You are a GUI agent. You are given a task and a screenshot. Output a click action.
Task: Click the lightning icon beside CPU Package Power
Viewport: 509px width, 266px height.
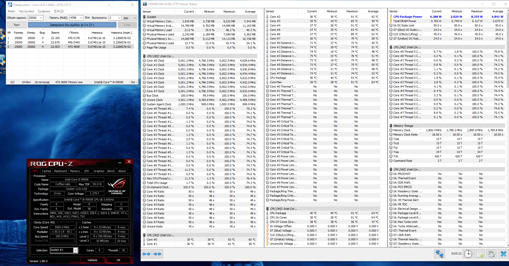391,17
